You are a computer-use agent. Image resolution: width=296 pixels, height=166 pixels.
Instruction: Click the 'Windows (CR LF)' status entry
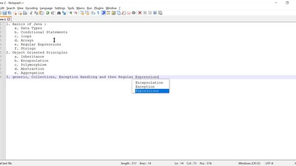[x=249, y=163]
